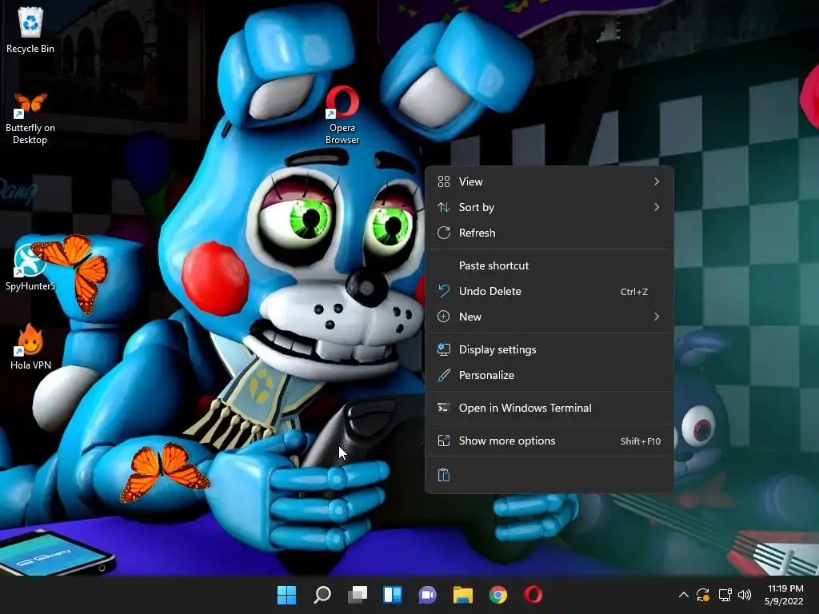Screen dimensions: 819x614
Task: Open the View submenu arrow
Action: [657, 181]
